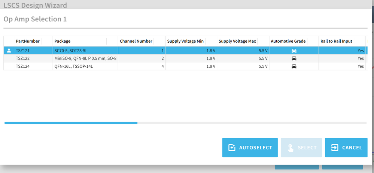Click the SC70-5, SOT23-5L package cell

pyautogui.click(x=85, y=51)
